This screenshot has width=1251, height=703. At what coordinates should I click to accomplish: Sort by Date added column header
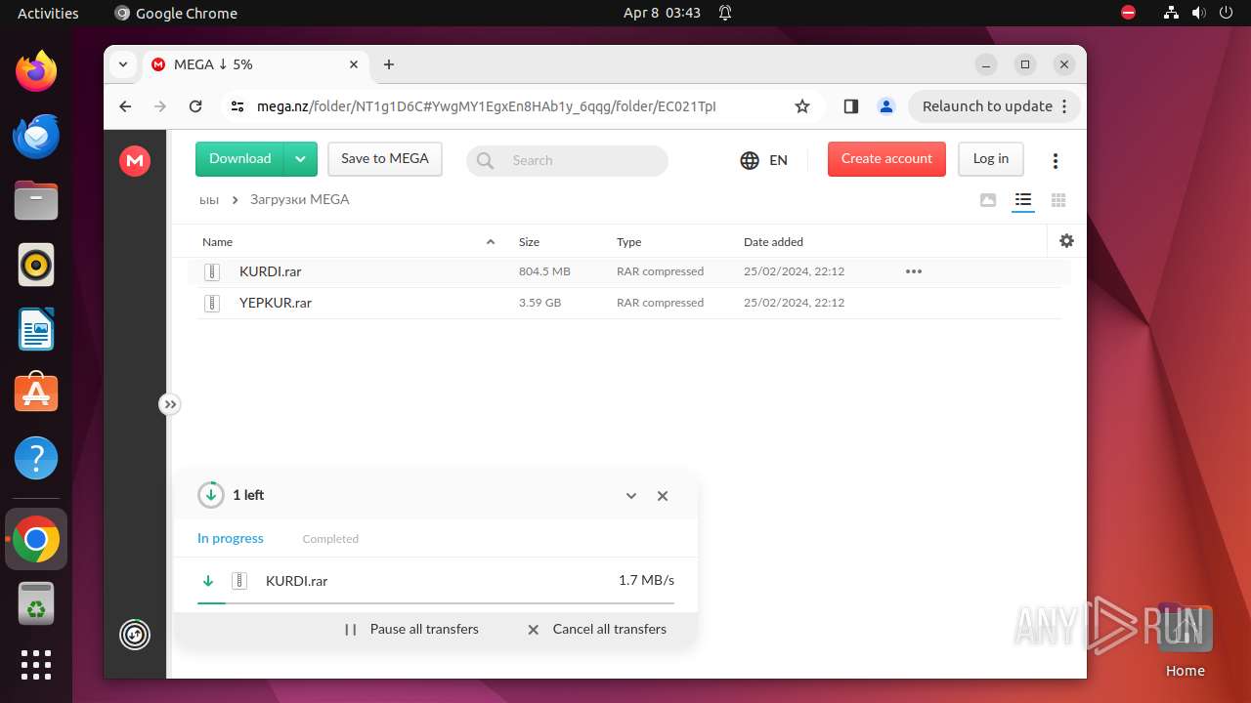[773, 242]
